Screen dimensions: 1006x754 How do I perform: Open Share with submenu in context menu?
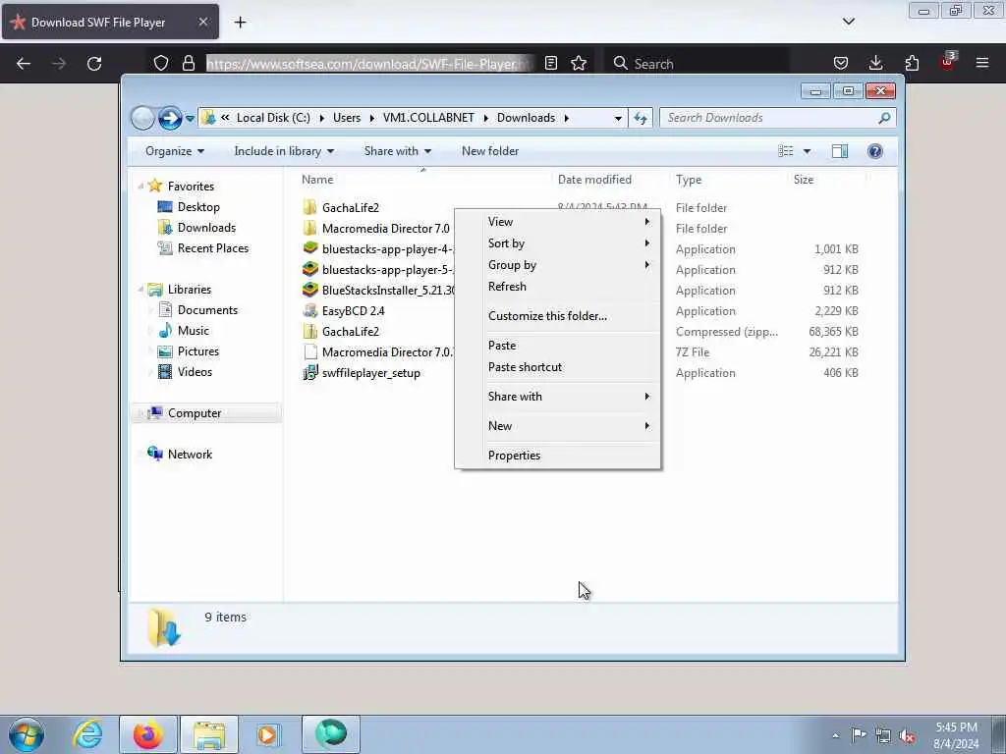click(558, 397)
